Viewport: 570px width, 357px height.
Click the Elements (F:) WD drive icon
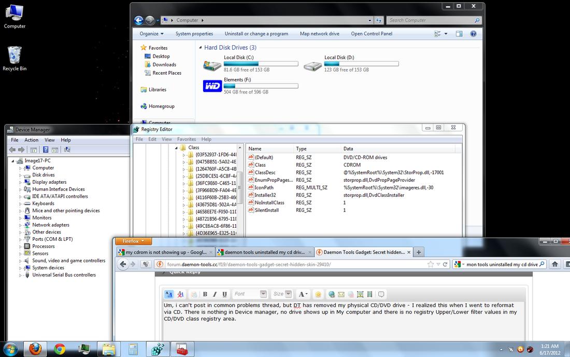212,86
